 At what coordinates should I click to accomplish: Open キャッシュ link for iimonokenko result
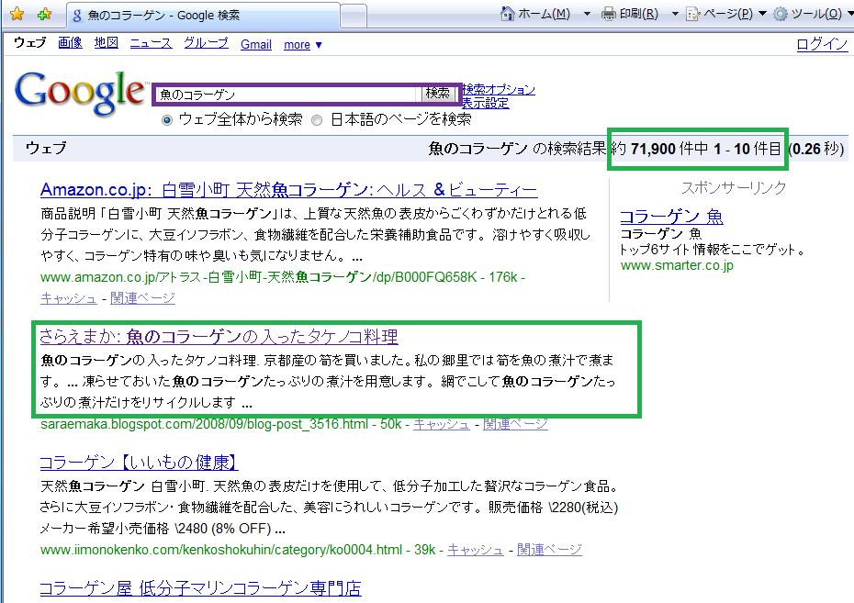(x=476, y=550)
